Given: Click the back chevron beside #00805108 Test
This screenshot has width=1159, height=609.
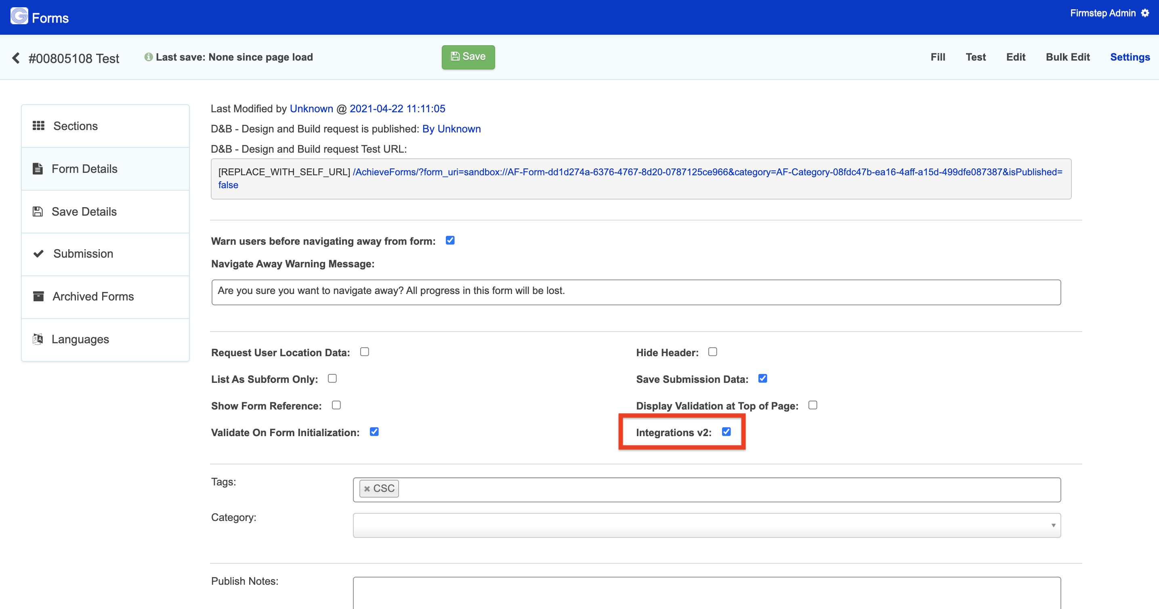Looking at the screenshot, I should click(x=16, y=58).
